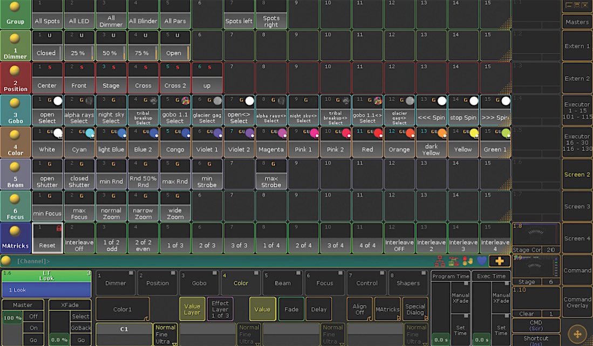This screenshot has width=593, height=346.
Task: Open the red network tree icon
Action: (x=440, y=261)
